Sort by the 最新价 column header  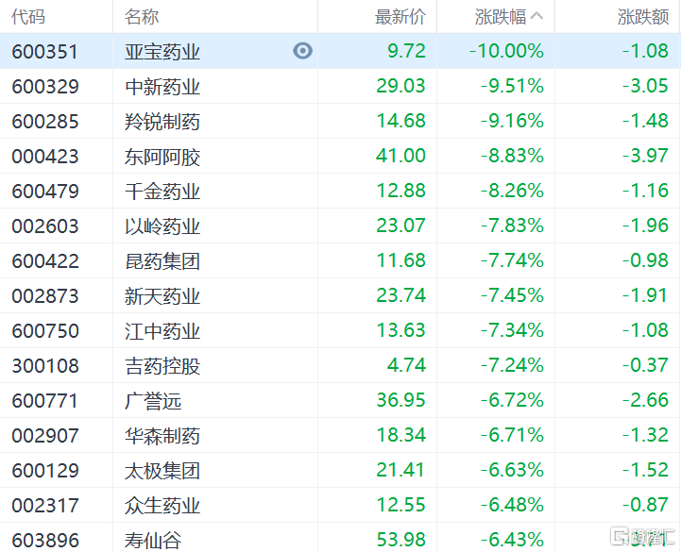pos(400,17)
